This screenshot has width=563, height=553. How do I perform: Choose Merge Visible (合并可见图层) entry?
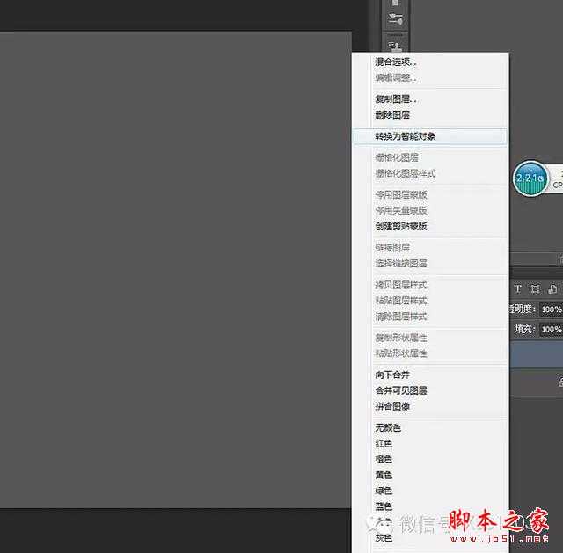click(401, 390)
